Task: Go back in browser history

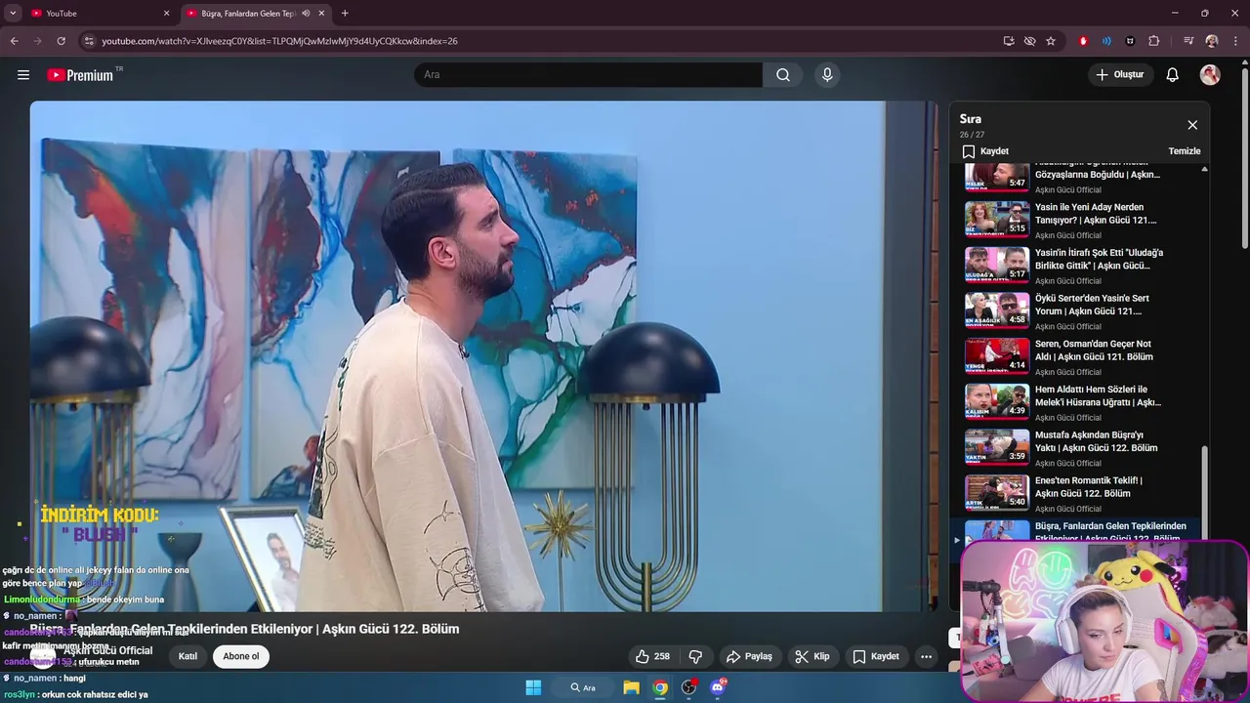Action: point(14,41)
